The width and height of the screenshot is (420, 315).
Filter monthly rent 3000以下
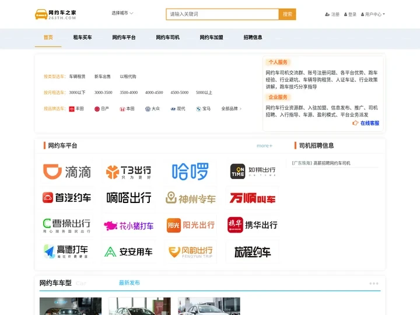[77, 93]
